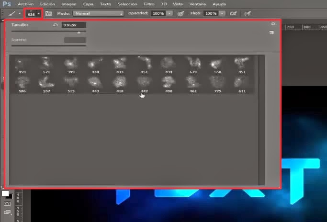Select brush preset 448

pyautogui.click(x=95, y=65)
